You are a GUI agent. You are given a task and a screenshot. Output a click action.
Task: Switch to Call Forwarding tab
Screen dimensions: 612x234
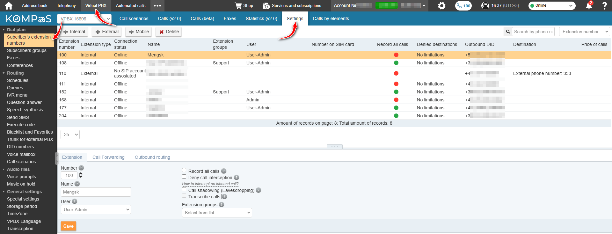tap(108, 157)
